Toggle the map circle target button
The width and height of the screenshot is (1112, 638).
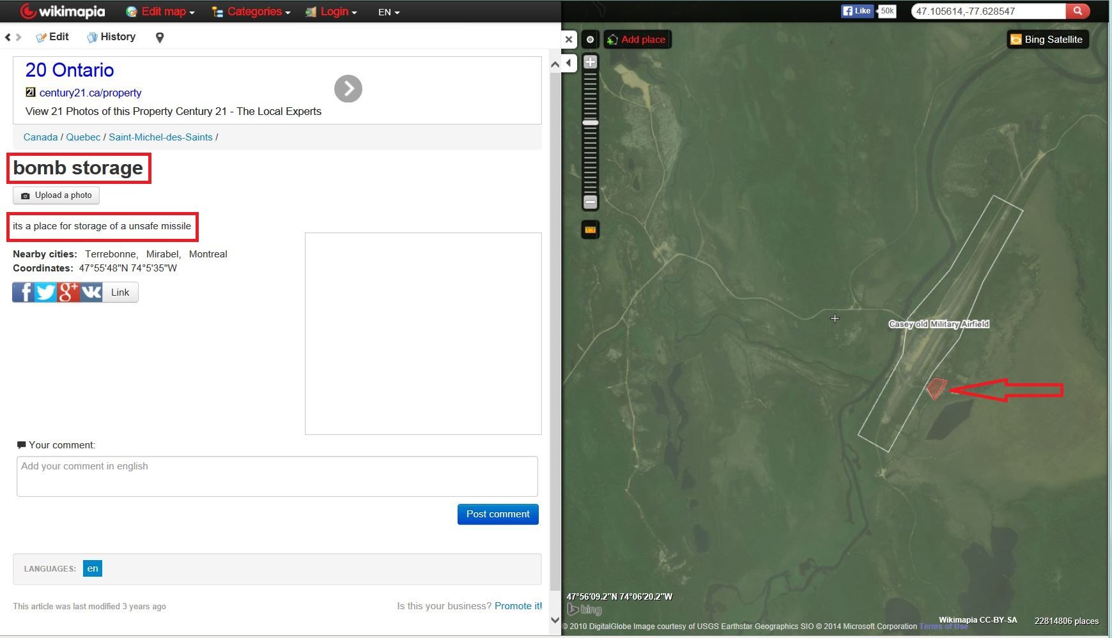pos(591,40)
